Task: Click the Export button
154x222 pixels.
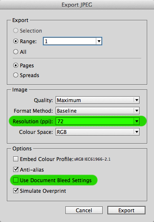Action: coord(126,210)
